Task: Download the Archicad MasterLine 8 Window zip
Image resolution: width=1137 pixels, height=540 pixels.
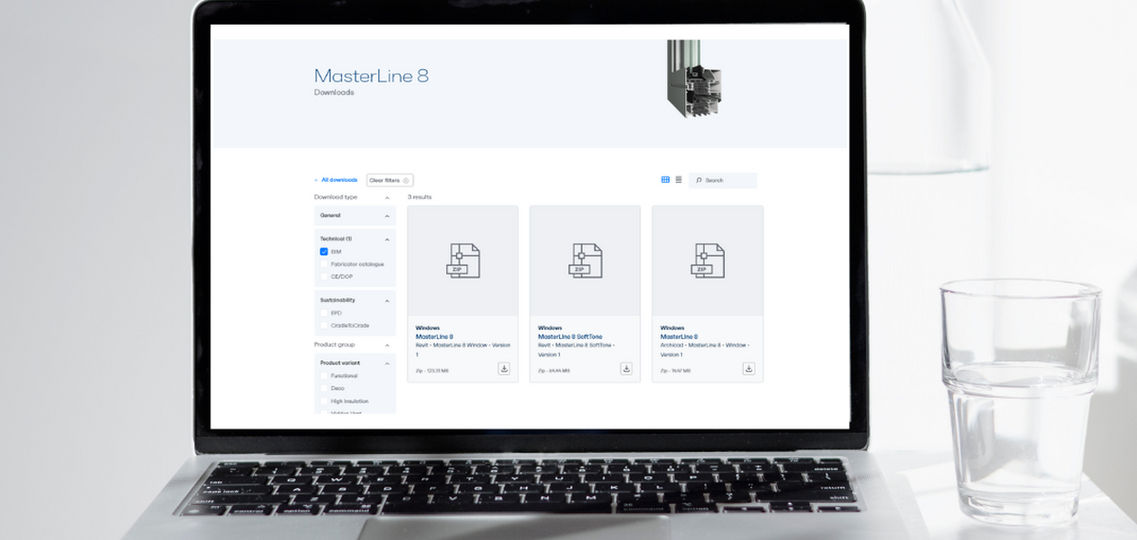Action: click(x=749, y=369)
